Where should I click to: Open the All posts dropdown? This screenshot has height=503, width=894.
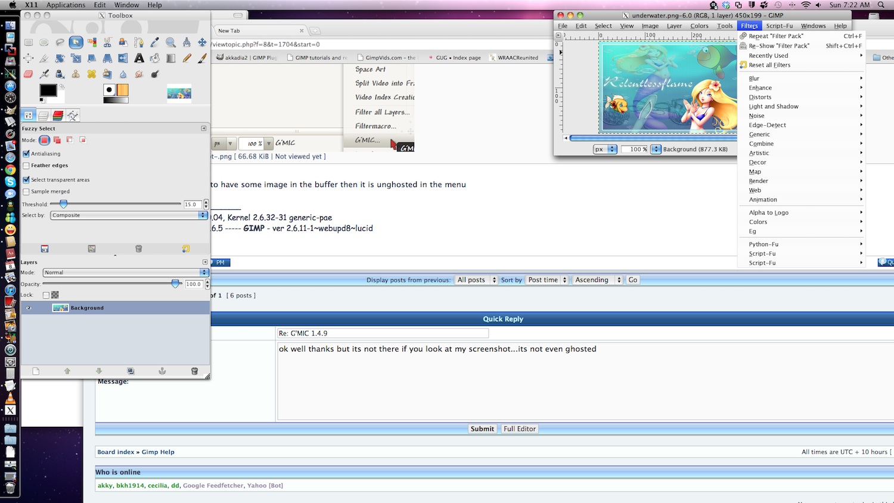pos(476,280)
